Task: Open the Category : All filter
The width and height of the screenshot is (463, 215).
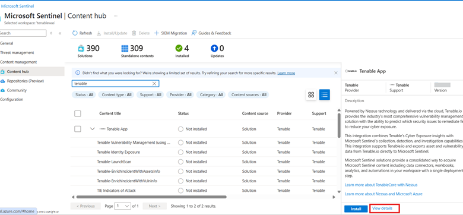Action: 211,95
